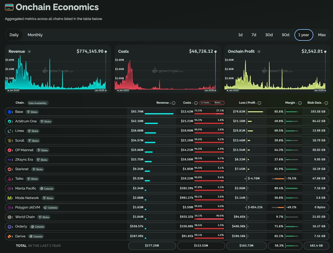Image resolution: width=333 pixels, height=253 pixels.
Task: Click the Base chain logo icon
Action: (10, 112)
